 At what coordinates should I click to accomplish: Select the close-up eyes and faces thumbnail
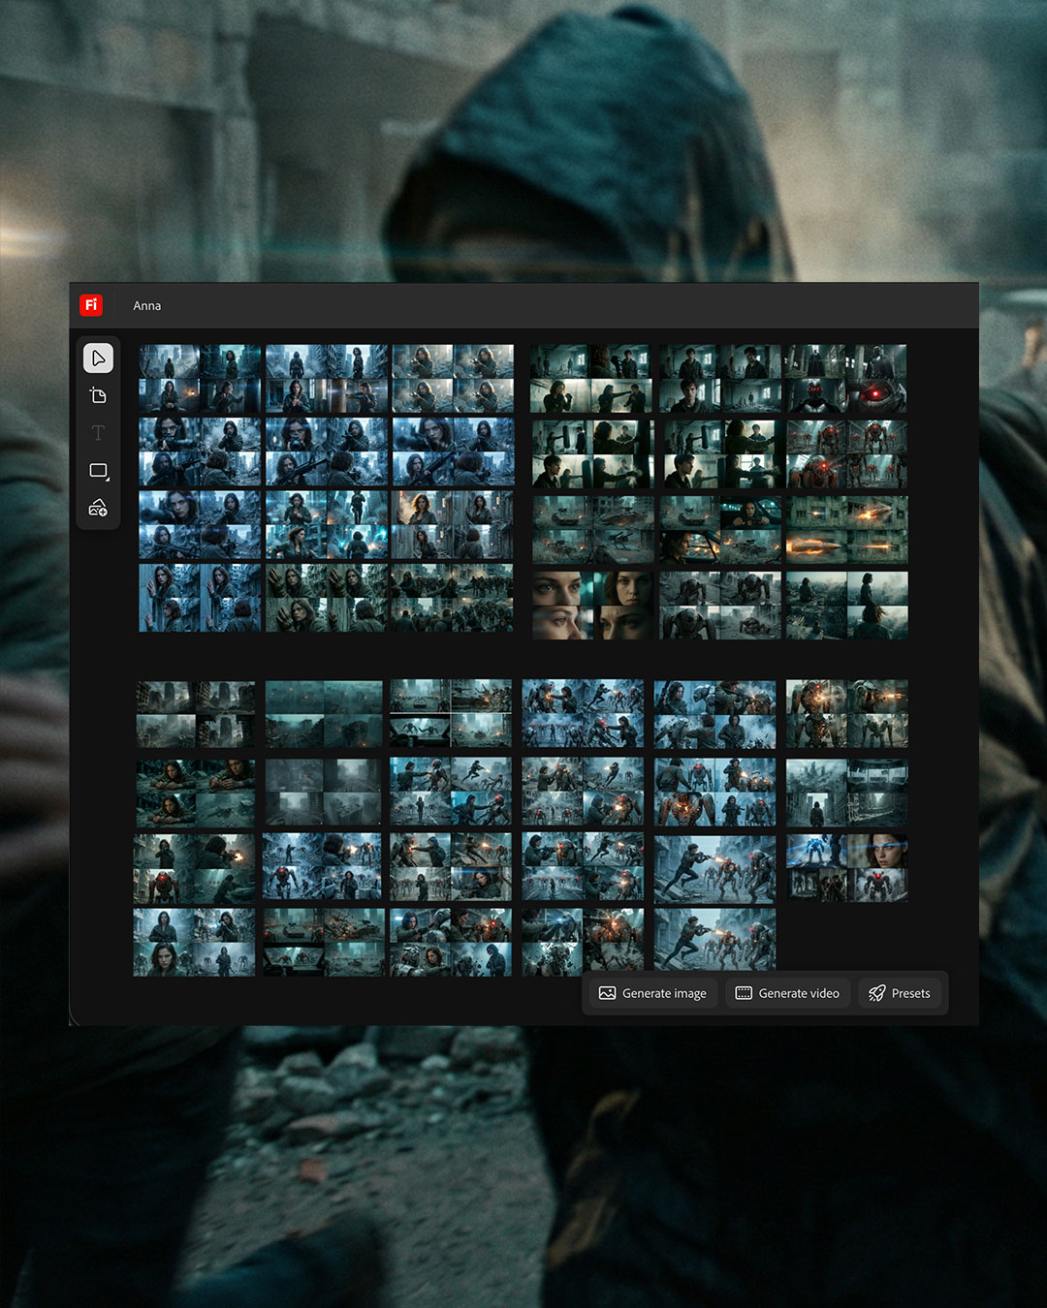(591, 605)
